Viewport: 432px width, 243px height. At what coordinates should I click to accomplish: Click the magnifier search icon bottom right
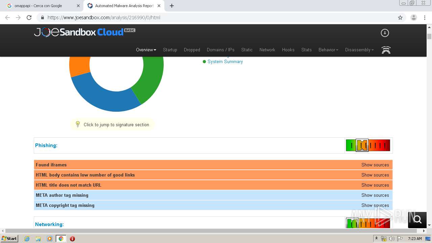(417, 220)
